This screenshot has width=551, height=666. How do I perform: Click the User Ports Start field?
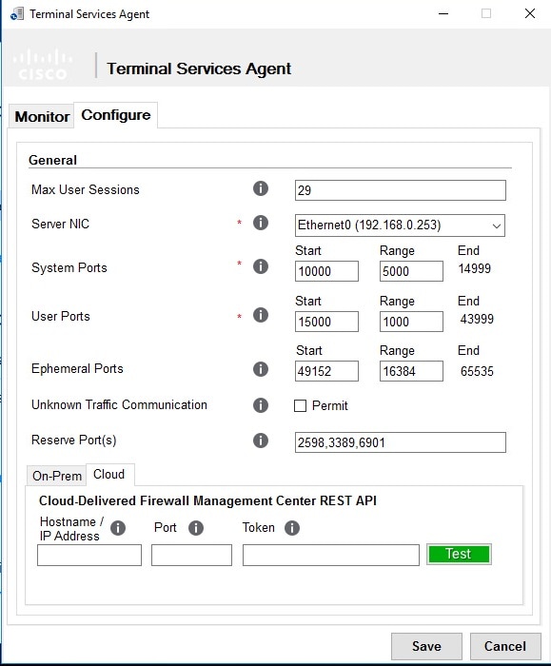326,322
